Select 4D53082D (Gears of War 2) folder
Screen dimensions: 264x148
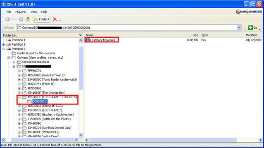tap(46, 75)
